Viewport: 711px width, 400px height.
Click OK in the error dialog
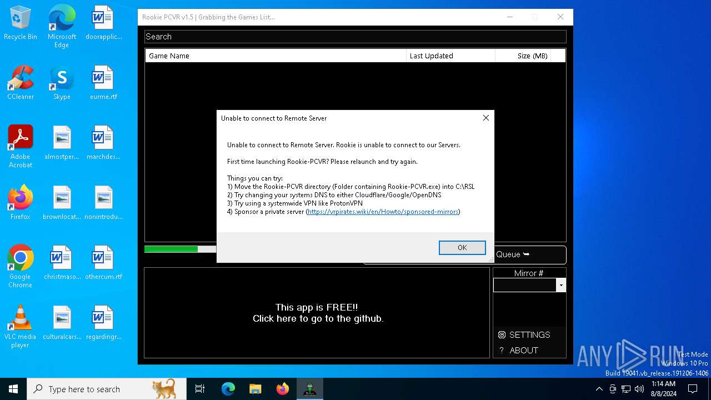click(x=462, y=248)
